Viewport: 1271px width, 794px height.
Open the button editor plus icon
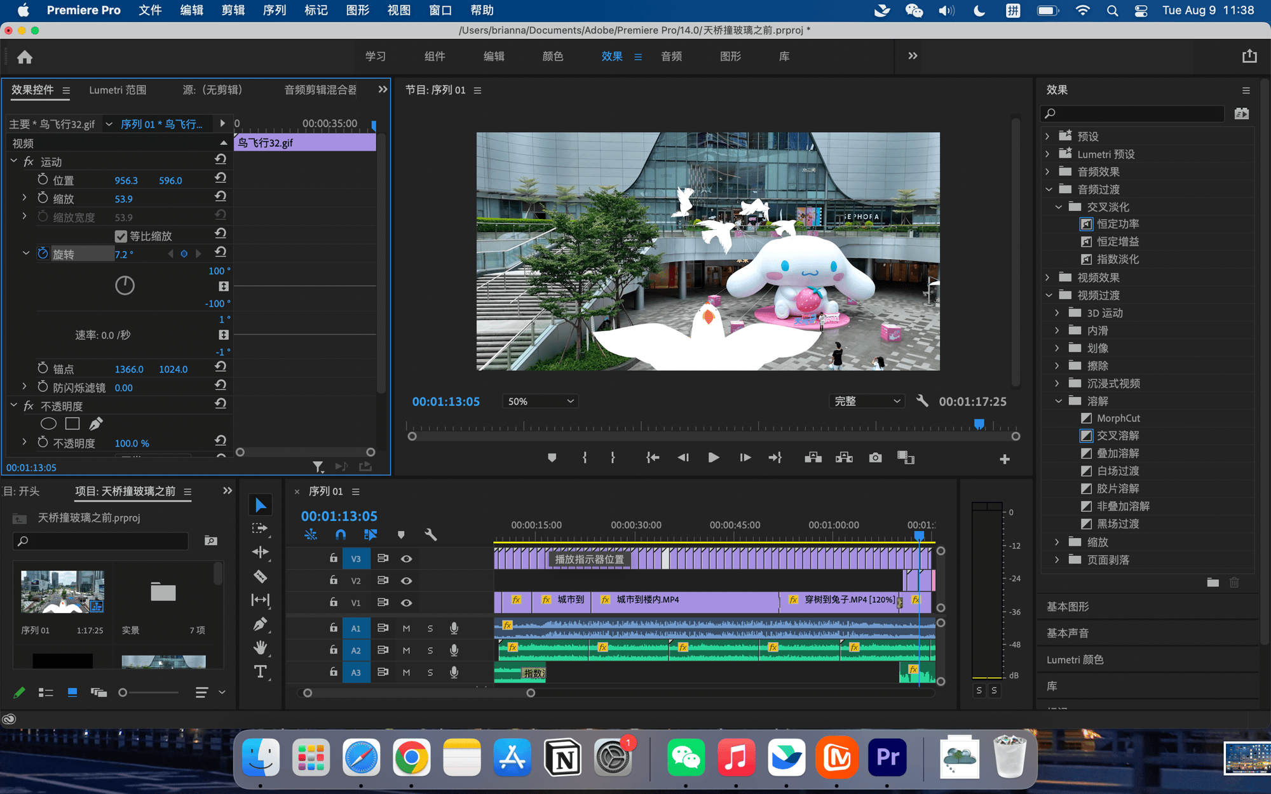1004,459
